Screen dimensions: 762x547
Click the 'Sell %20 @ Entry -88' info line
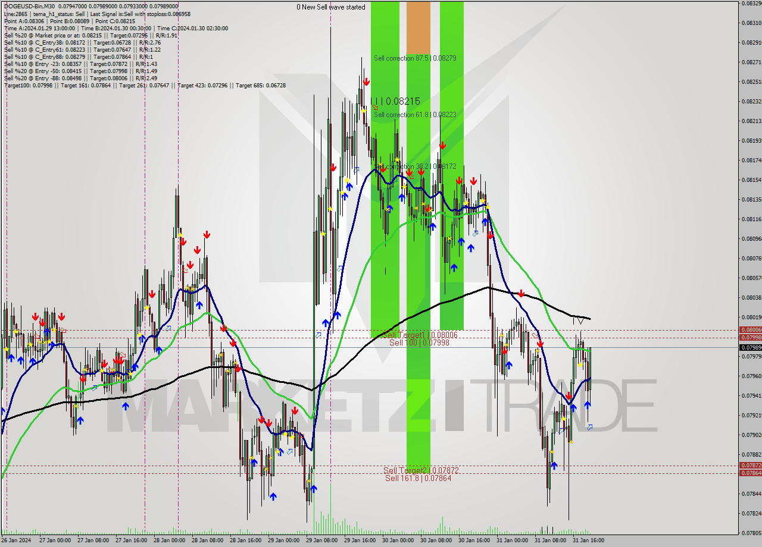pyautogui.click(x=81, y=78)
